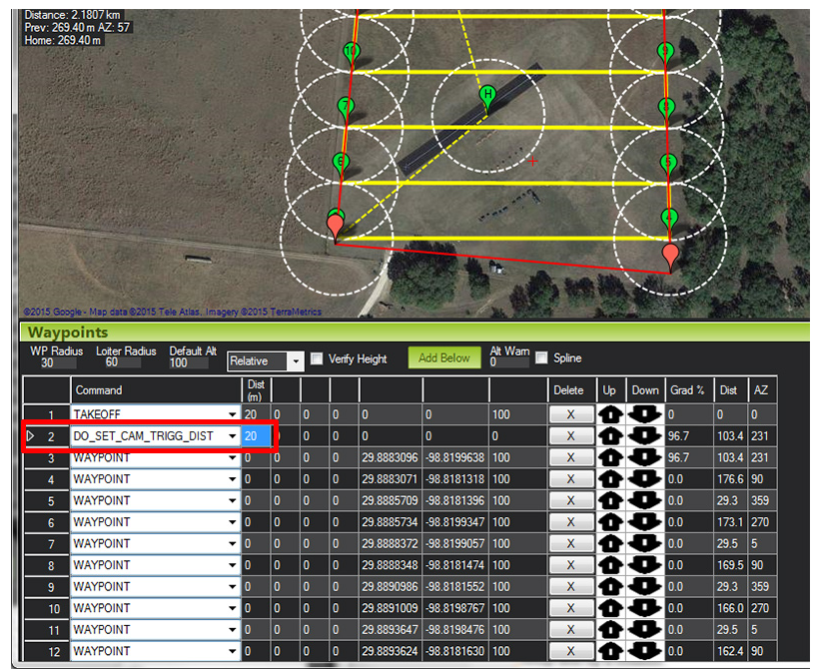This screenshot has height=670, width=821.
Task: Delete row 7 waypoint with X button
Action: [x=570, y=543]
